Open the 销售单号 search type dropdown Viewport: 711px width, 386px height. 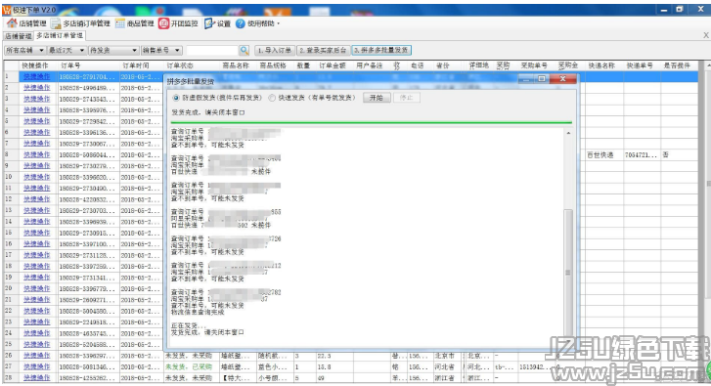coord(162,50)
